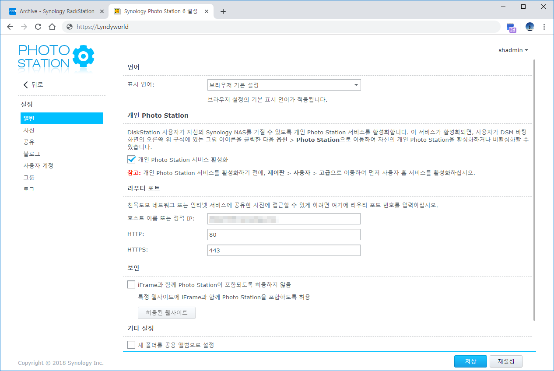This screenshot has width=554, height=371.
Task: Save settings with 저장 button
Action: 470,361
